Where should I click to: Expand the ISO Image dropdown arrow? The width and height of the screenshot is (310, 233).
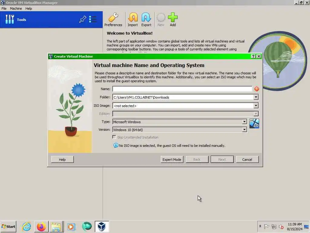(x=256, y=106)
